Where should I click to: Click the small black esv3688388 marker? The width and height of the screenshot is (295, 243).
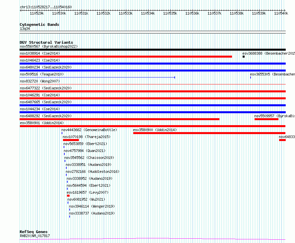coord(244,57)
